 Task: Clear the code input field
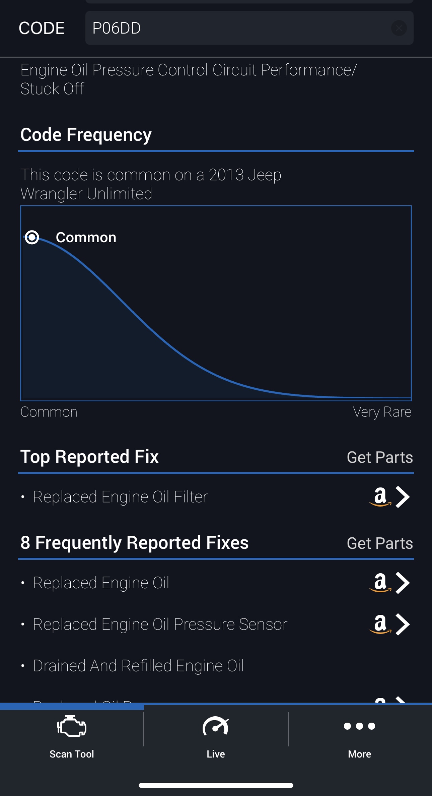tap(399, 28)
